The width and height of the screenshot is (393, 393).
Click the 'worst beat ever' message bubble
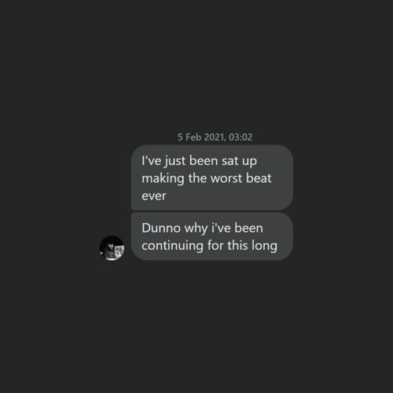[x=212, y=178]
